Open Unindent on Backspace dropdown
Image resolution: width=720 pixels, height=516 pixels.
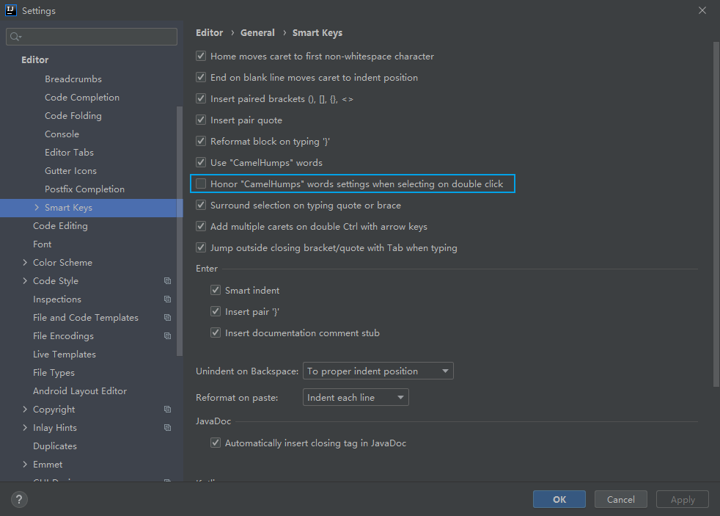[x=378, y=371]
